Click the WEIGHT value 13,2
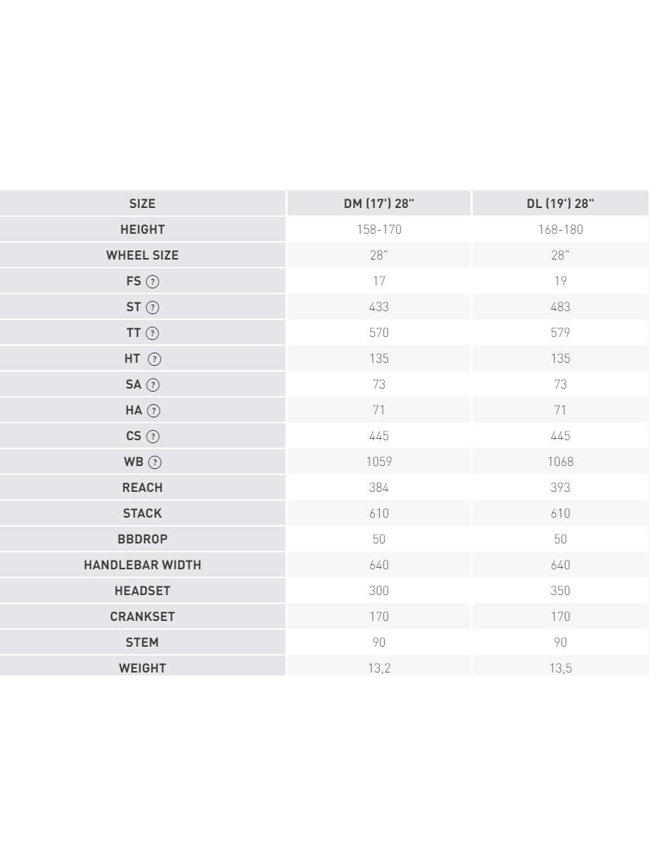649x865 pixels. [x=379, y=668]
